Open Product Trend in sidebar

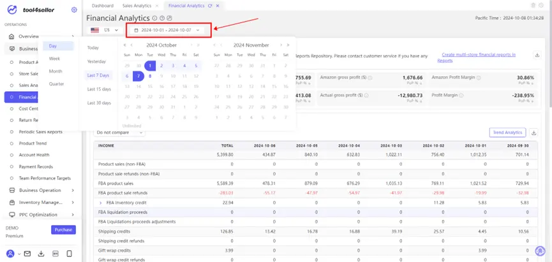(x=33, y=143)
